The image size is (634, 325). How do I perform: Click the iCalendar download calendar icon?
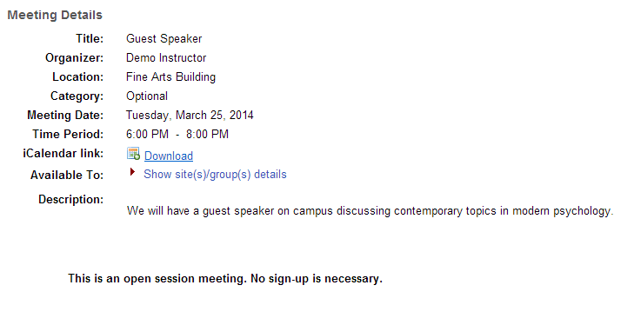(133, 154)
